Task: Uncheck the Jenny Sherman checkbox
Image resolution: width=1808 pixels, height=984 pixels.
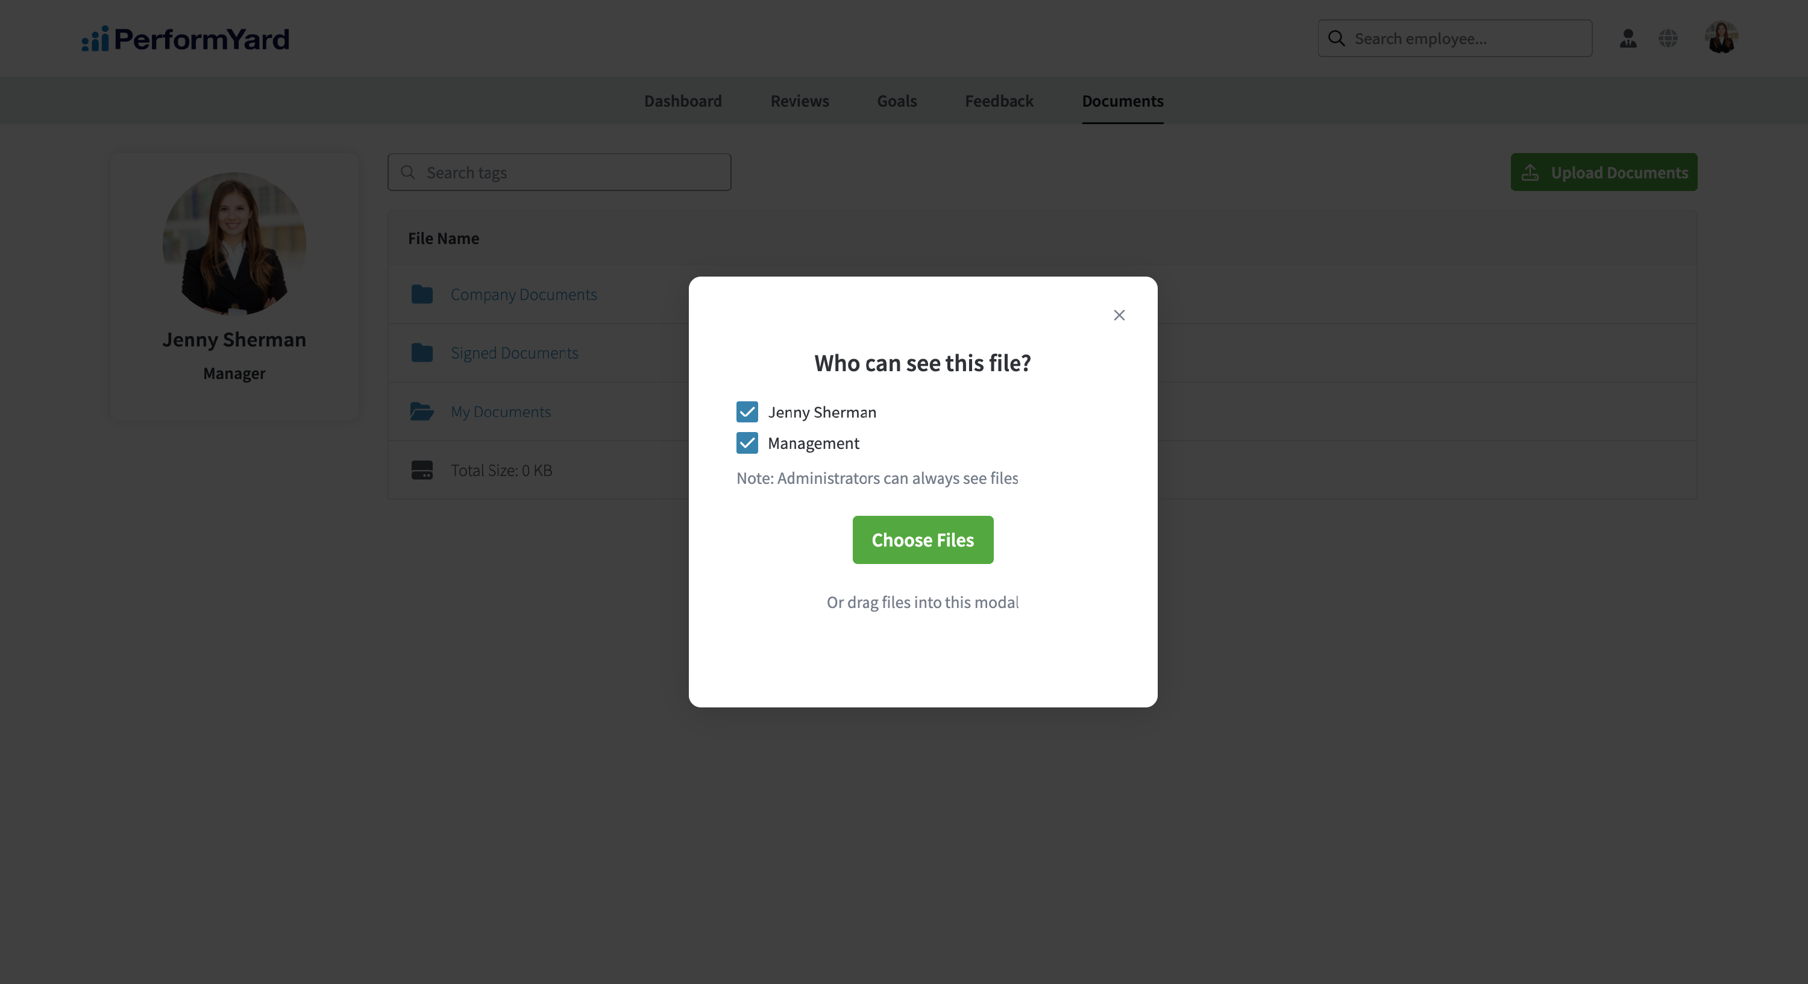Action: (x=747, y=412)
